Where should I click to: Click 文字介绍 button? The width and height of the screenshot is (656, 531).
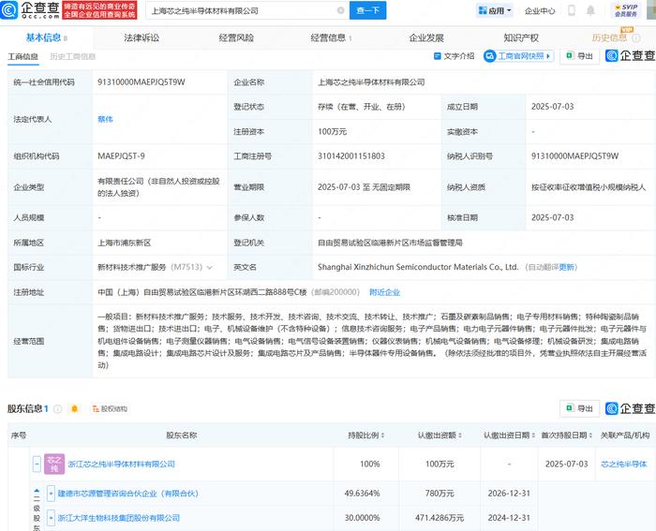[455, 56]
